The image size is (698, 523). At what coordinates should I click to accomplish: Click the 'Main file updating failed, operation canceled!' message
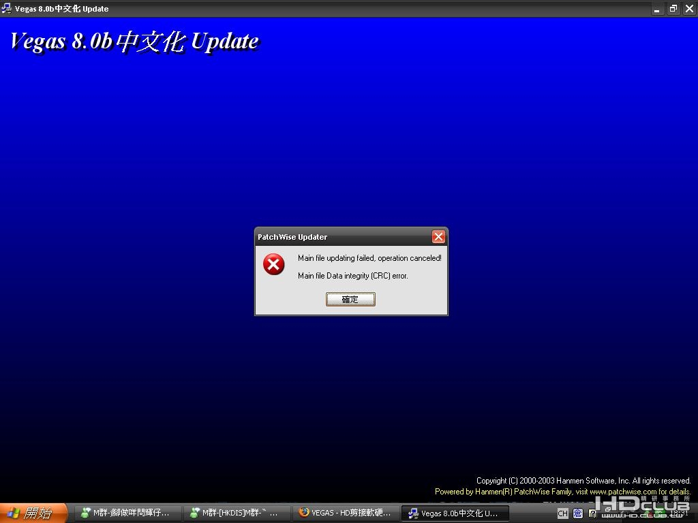click(x=369, y=258)
